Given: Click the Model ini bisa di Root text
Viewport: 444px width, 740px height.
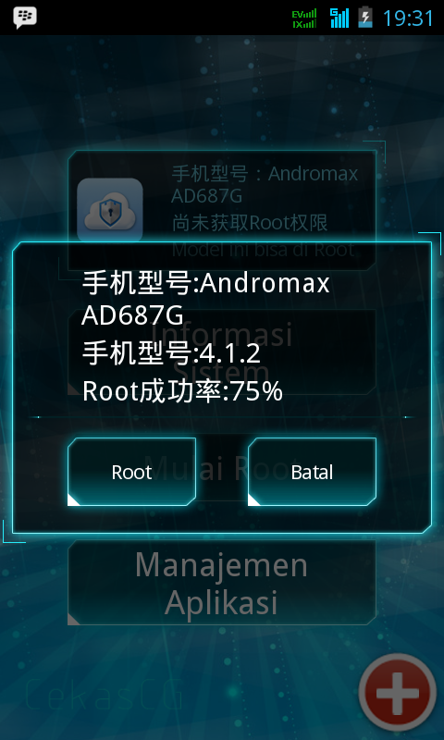Looking at the screenshot, I should [263, 249].
